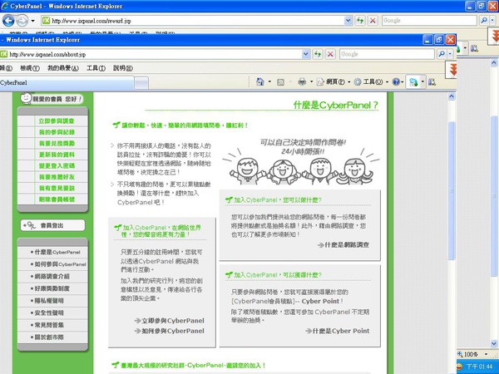Click the front window vertical scrollbar thumb
Screen dimensions: 499x374
coord(452,191)
